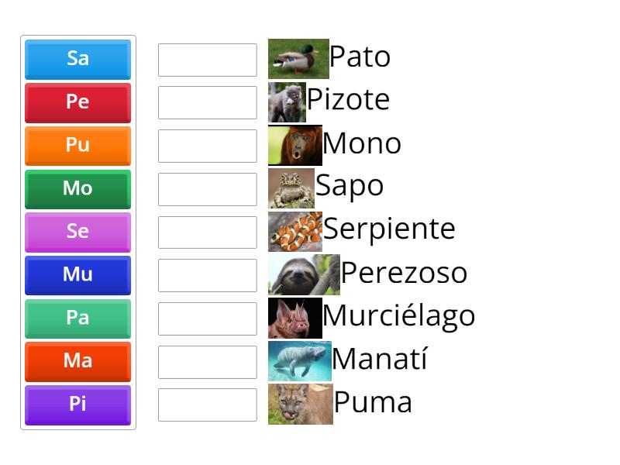620x465 pixels.
Task: Click the puma photo beside Puma
Action: 300,404
